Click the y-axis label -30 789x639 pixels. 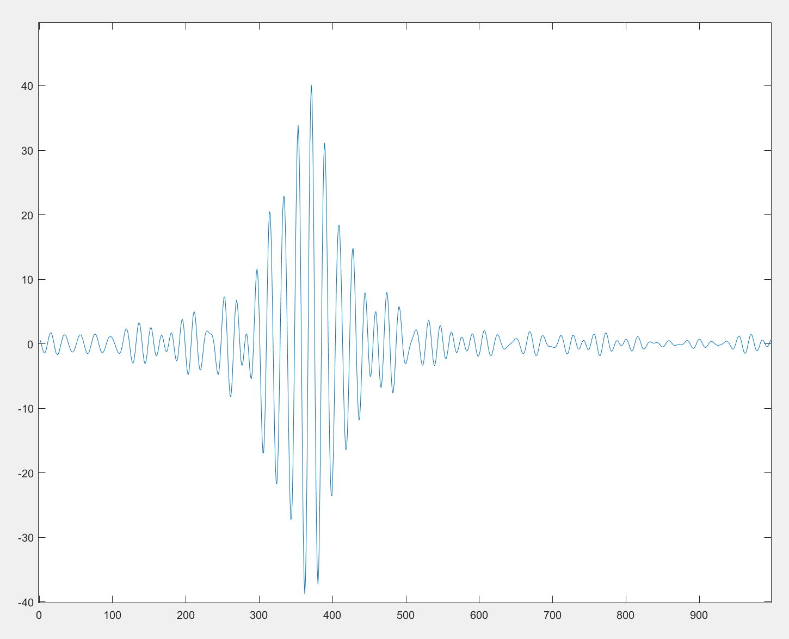(x=26, y=538)
